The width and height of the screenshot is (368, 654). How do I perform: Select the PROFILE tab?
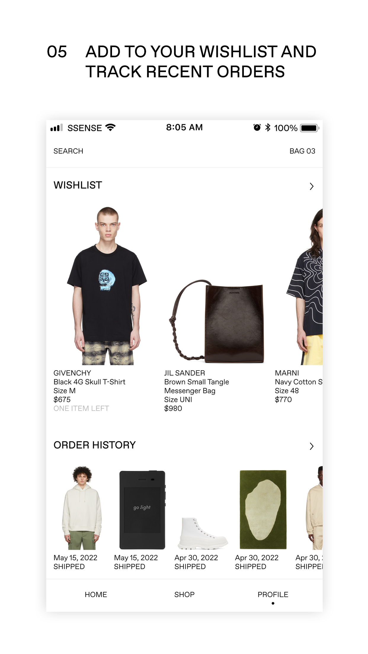(x=273, y=594)
